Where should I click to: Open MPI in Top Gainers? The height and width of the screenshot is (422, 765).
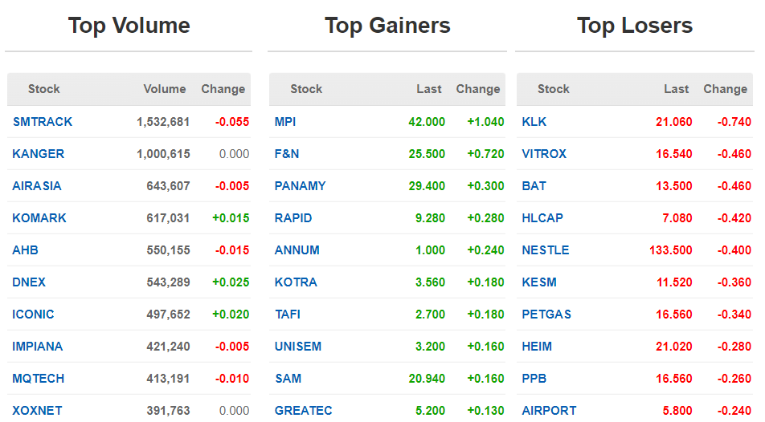285,122
